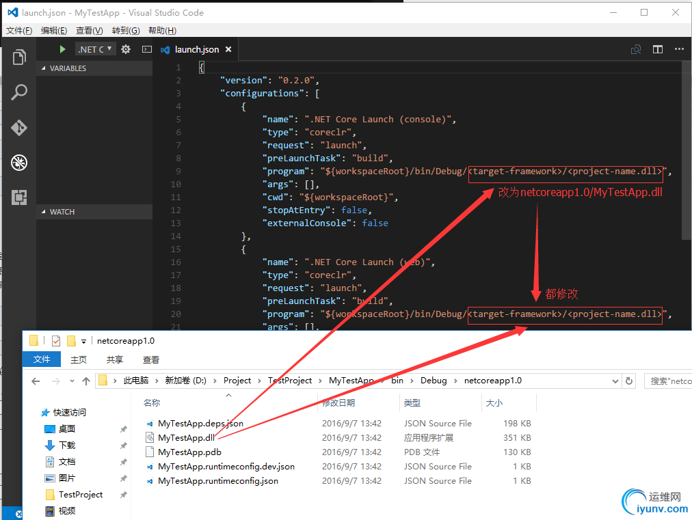Open 图片 in quick access
The image size is (692, 520).
pos(66,478)
